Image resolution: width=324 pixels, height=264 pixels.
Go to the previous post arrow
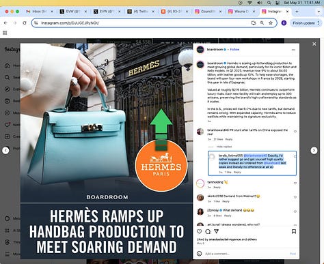coord(5,150)
